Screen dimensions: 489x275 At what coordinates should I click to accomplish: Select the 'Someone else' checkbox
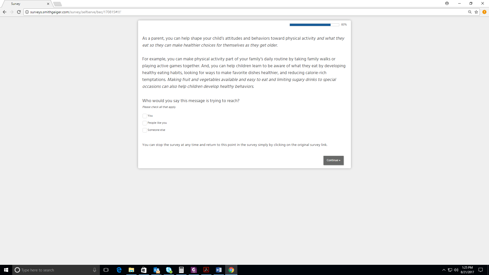[145, 130]
